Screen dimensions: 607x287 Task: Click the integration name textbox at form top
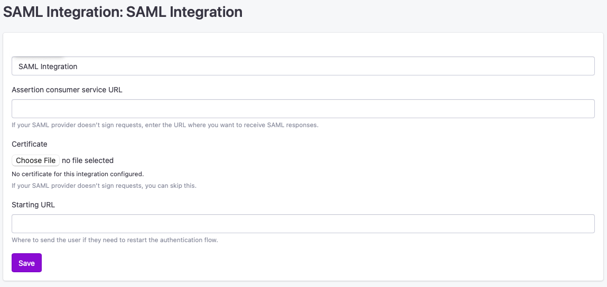click(x=303, y=66)
